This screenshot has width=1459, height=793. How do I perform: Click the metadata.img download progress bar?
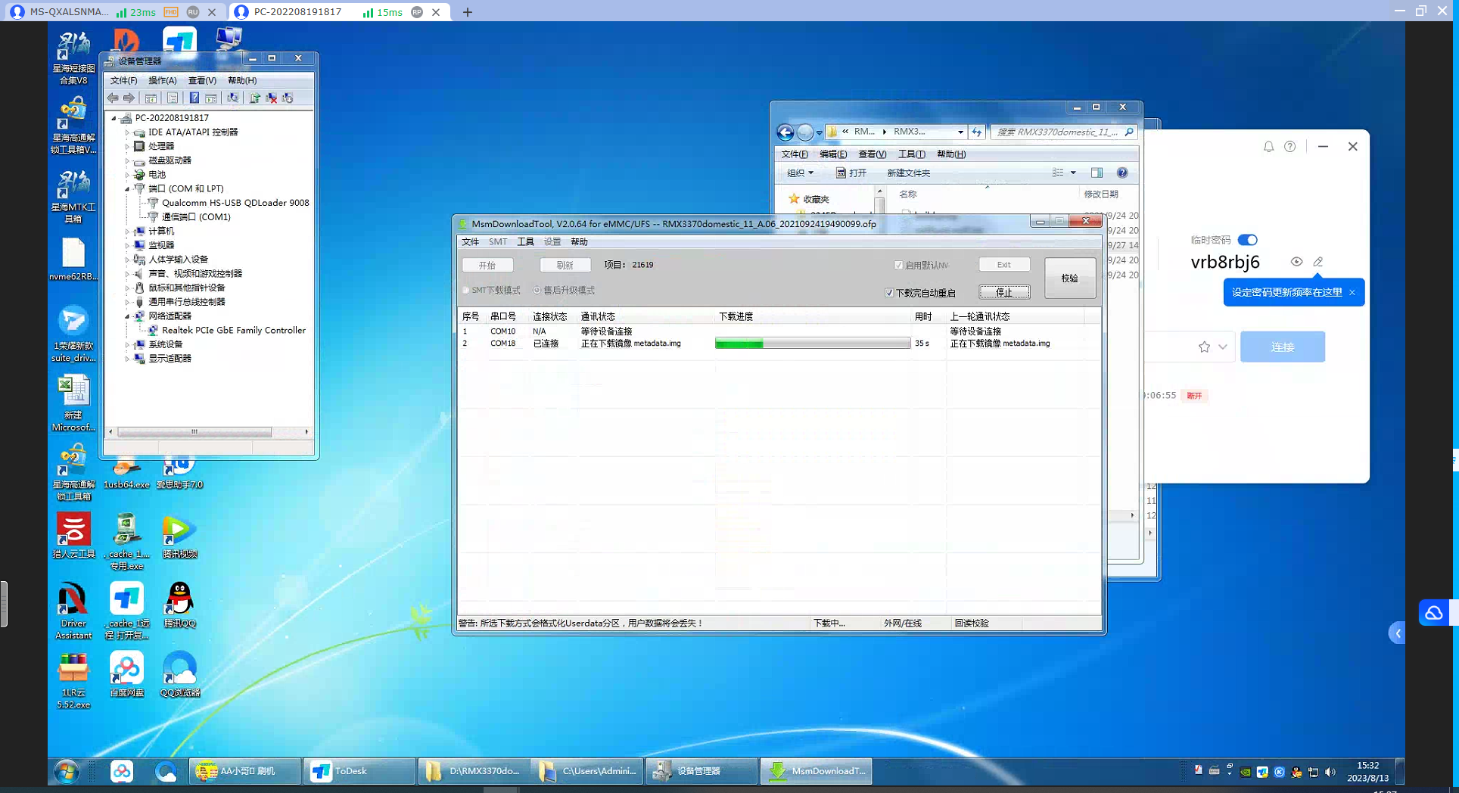[x=813, y=344]
